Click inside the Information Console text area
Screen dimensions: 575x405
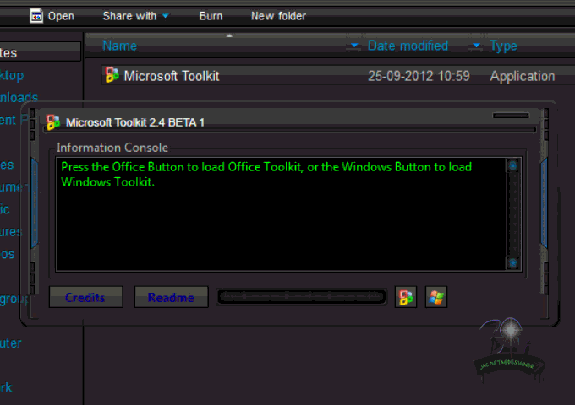[281, 214]
